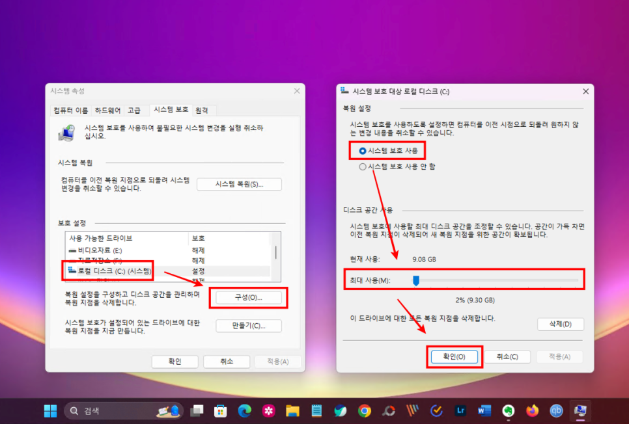Click the 사용 가능한 드라이브 column header
This screenshot has width=629, height=424.
tap(127, 238)
